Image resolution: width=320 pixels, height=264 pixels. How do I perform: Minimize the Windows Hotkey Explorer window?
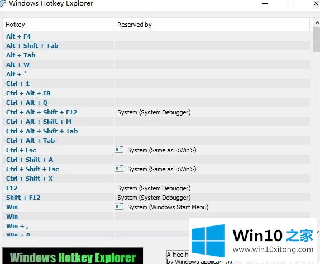[x=265, y=4]
